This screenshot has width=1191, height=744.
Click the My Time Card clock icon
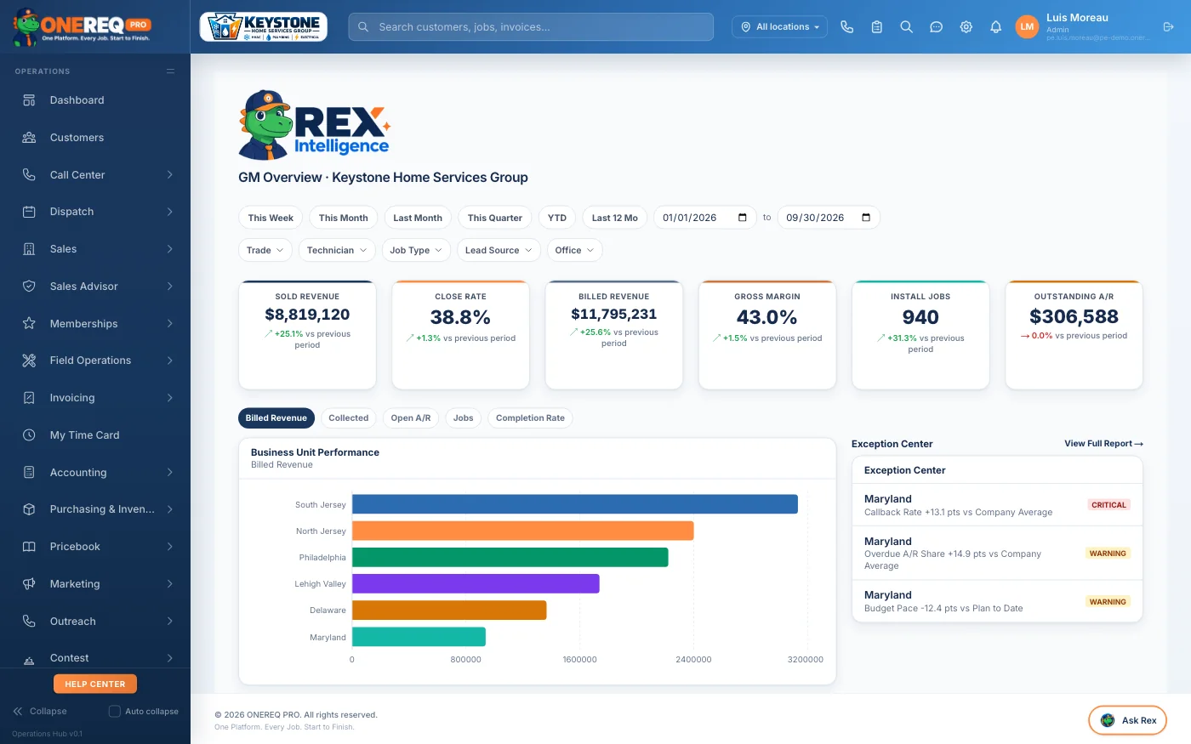point(29,435)
